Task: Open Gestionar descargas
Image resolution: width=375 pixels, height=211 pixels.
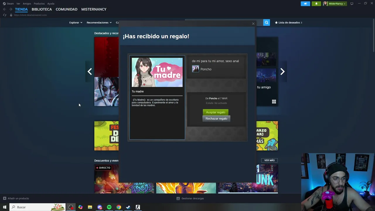Action: (192, 198)
